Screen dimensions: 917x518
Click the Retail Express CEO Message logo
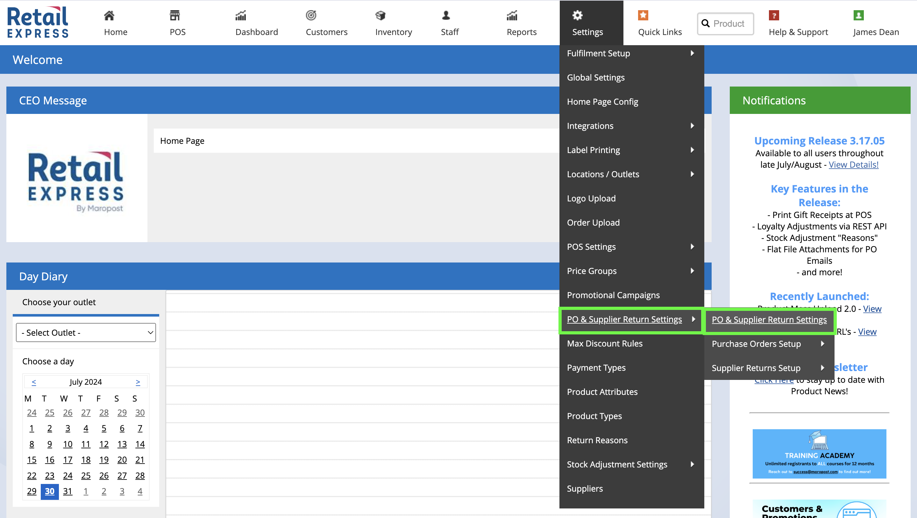click(x=76, y=181)
